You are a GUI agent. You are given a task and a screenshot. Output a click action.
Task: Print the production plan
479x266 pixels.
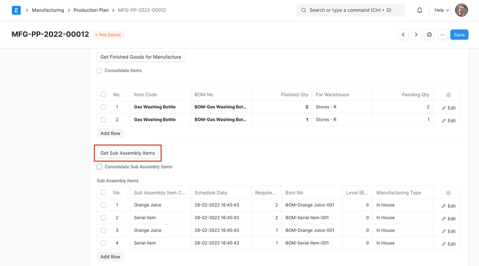(430, 35)
